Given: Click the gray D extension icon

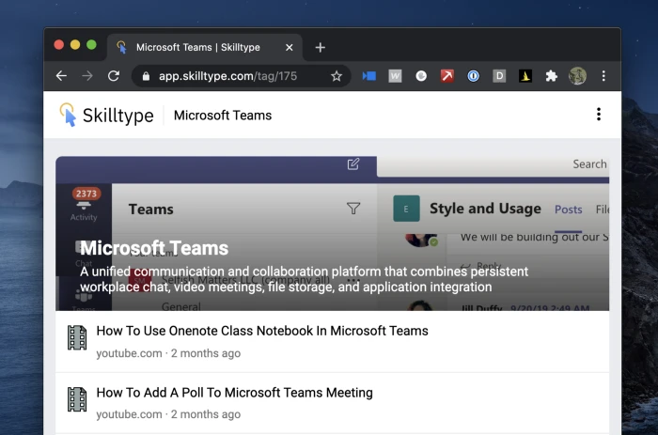Looking at the screenshot, I should click(x=499, y=76).
